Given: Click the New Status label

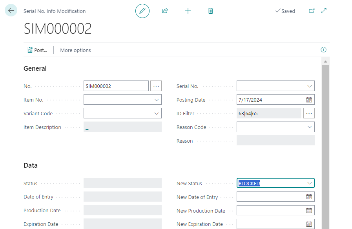Looking at the screenshot, I should click(x=189, y=183).
